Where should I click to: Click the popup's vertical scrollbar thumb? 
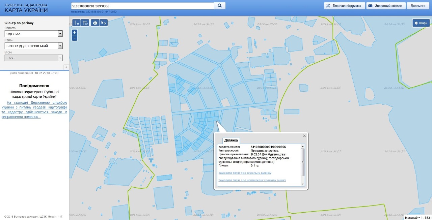[x=303, y=162]
